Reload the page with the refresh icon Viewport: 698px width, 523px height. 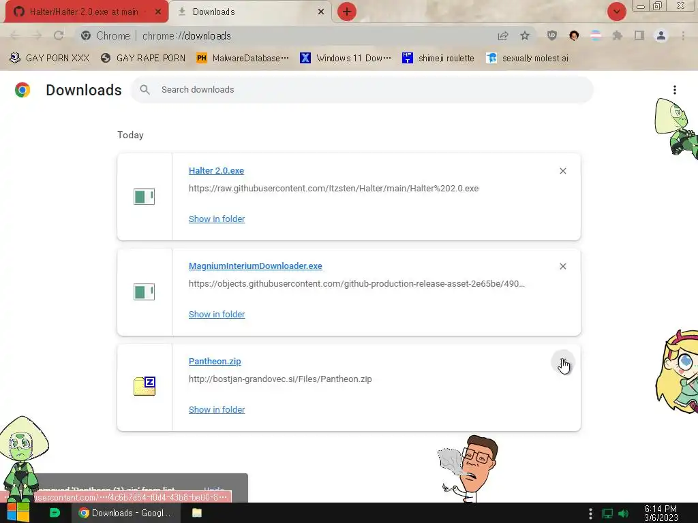coord(59,35)
